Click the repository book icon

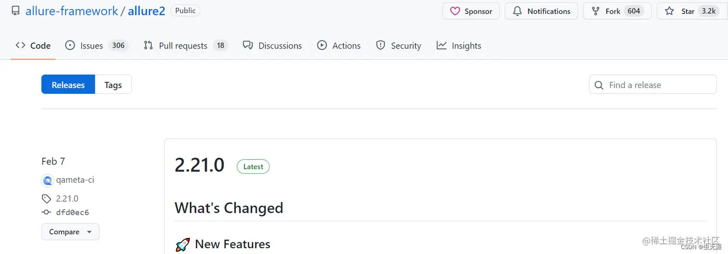(16, 11)
